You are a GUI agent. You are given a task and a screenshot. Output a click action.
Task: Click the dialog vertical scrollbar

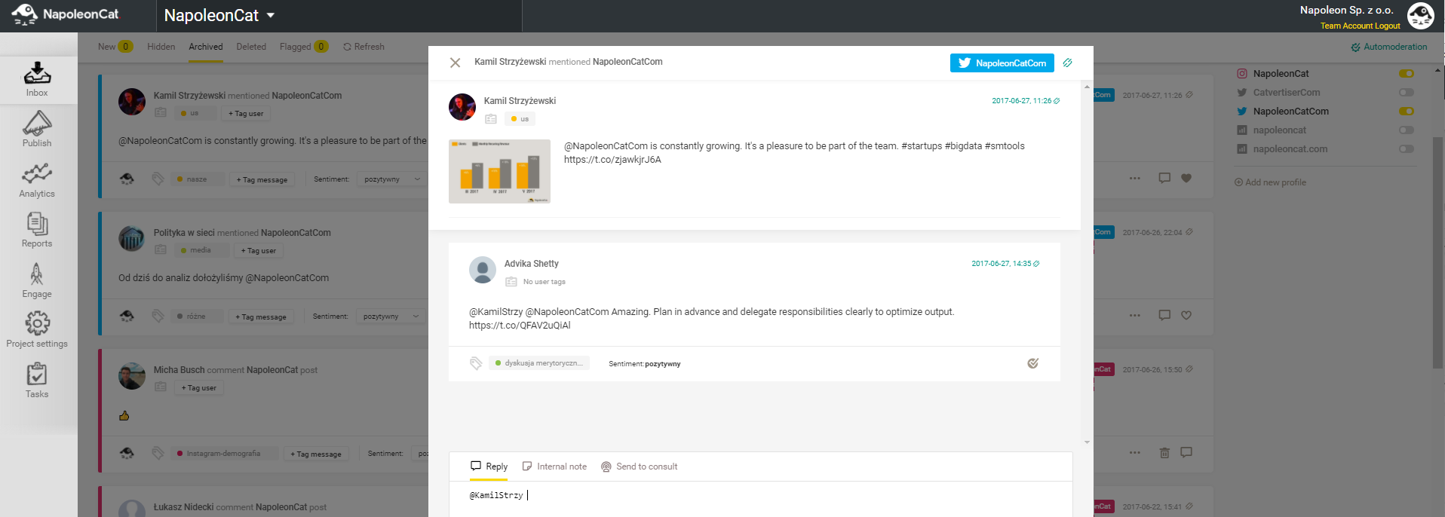[1087, 264]
